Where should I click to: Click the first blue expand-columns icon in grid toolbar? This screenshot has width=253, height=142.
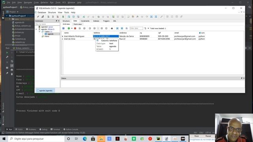pyautogui.click(x=117, y=28)
